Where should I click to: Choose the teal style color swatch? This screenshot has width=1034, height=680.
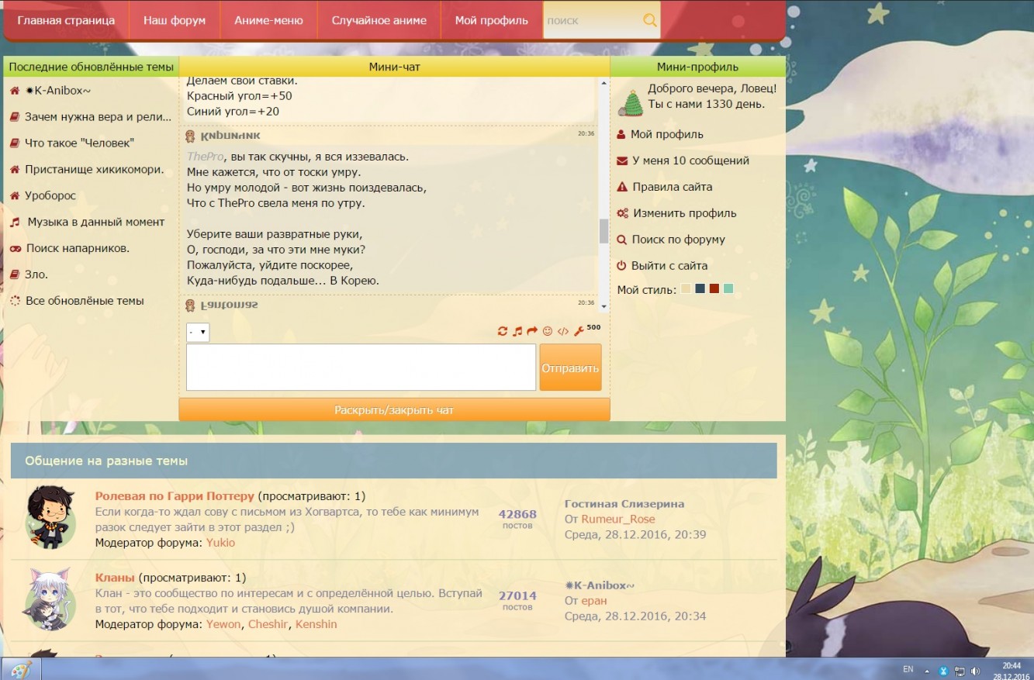coord(728,289)
